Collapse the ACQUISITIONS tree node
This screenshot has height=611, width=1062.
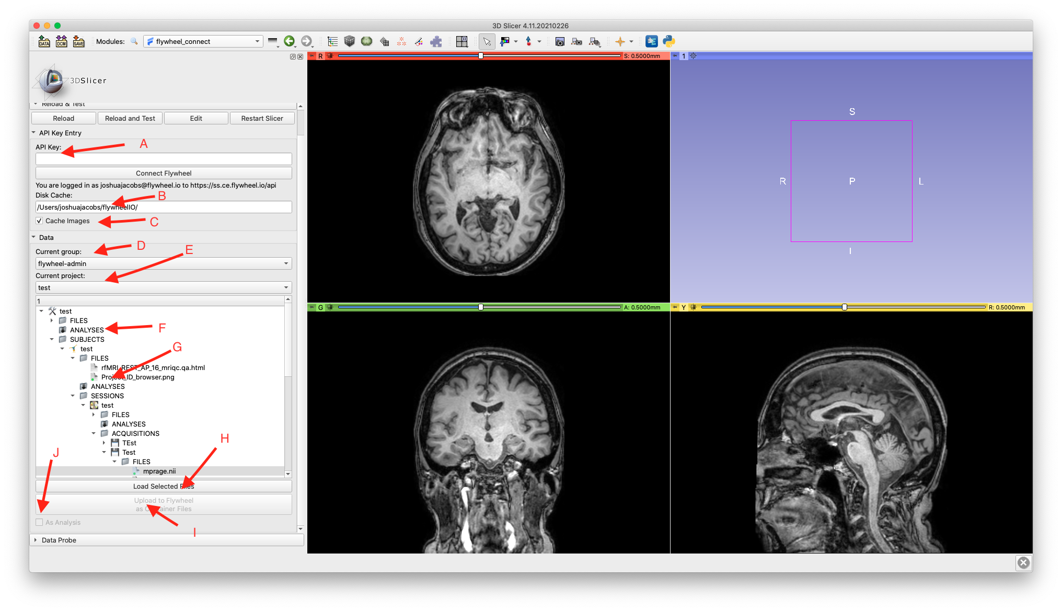coord(94,433)
